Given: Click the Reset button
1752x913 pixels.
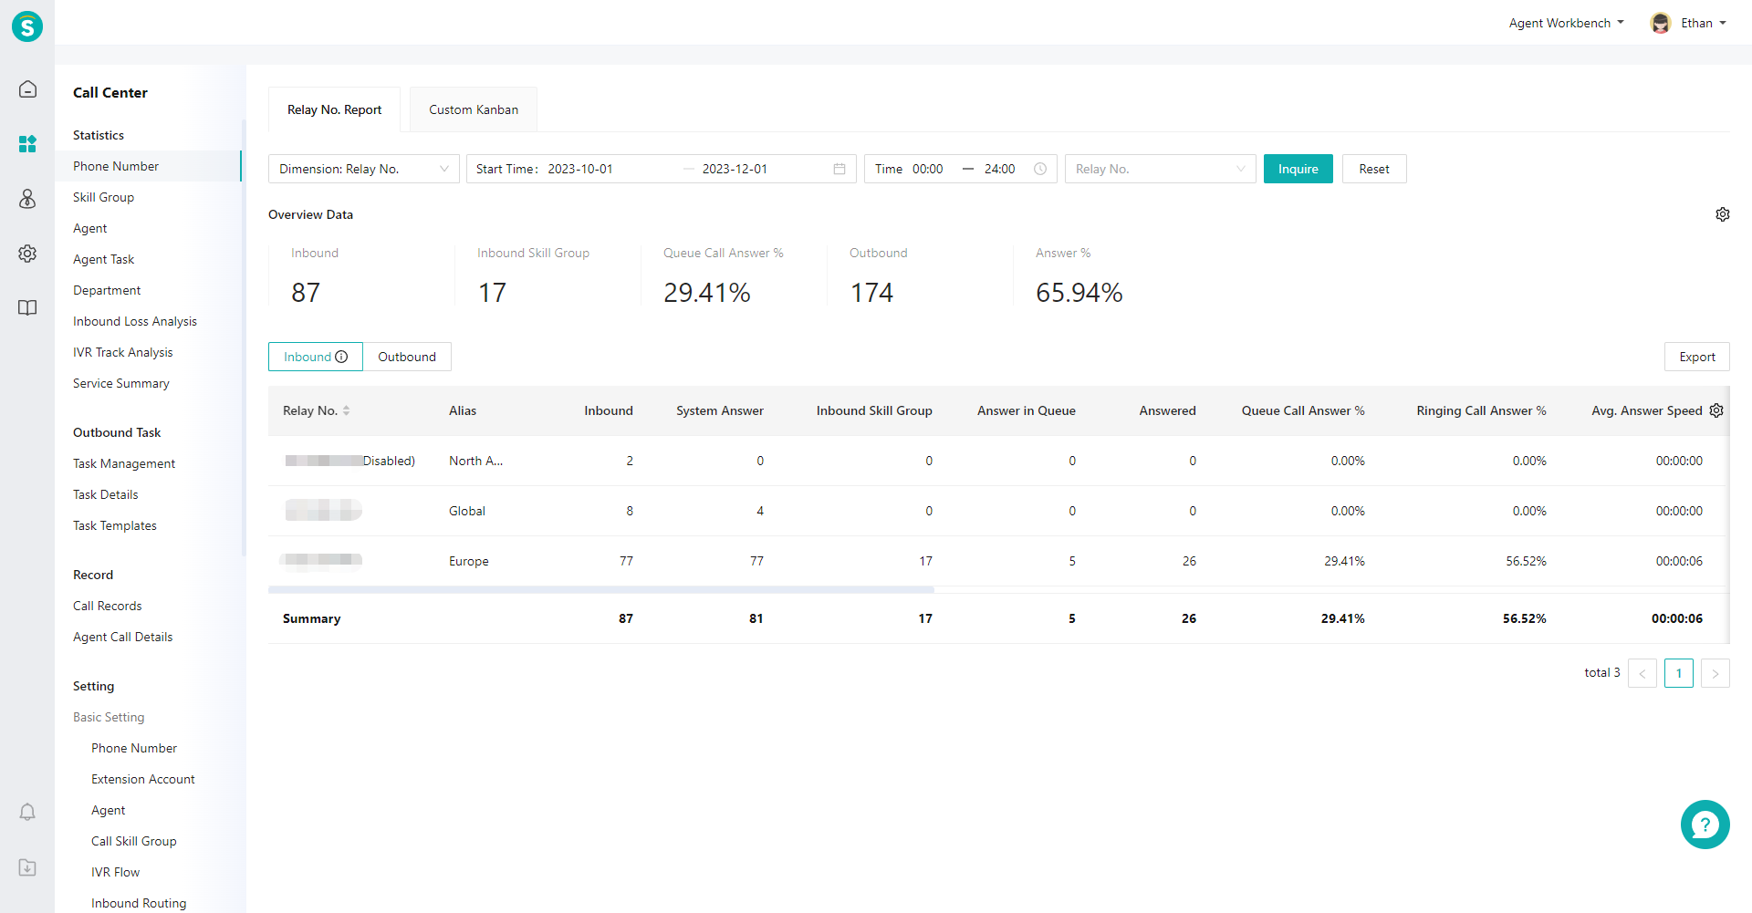Looking at the screenshot, I should pos(1374,169).
